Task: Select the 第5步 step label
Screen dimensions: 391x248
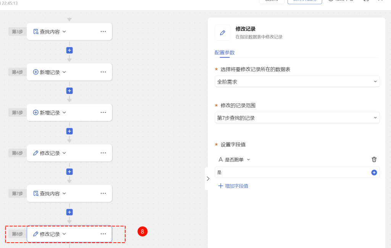Action: point(18,113)
